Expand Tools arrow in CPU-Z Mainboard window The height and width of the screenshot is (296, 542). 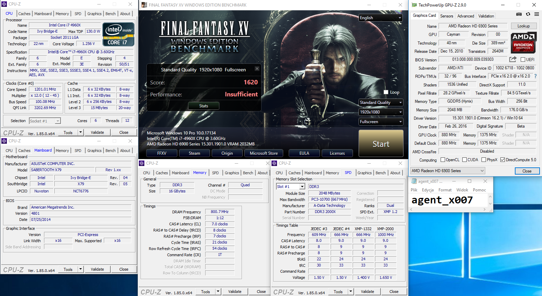80,269
